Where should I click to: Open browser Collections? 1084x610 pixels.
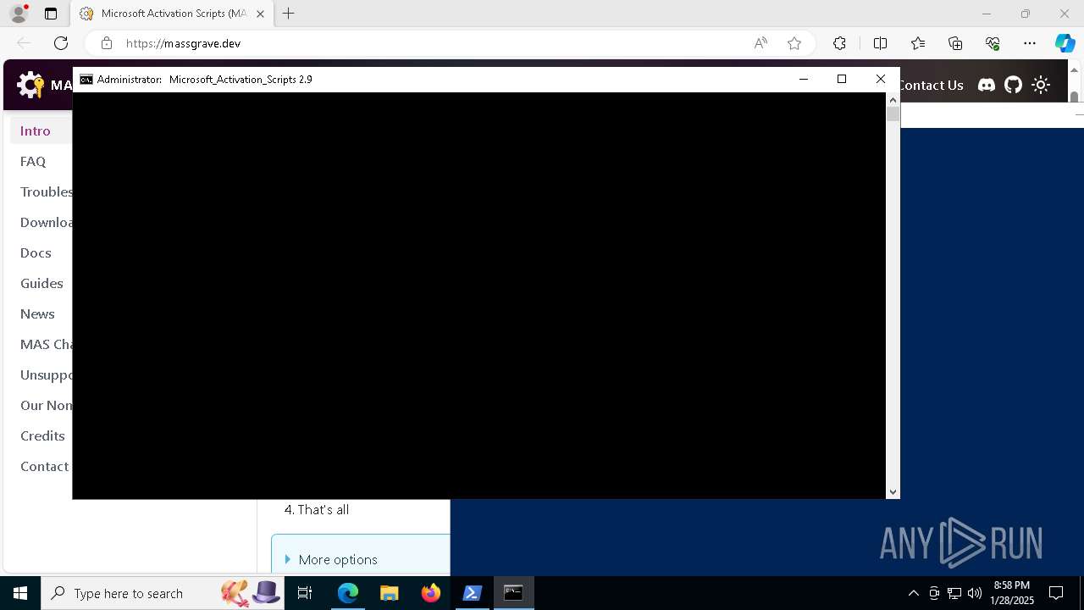(955, 43)
